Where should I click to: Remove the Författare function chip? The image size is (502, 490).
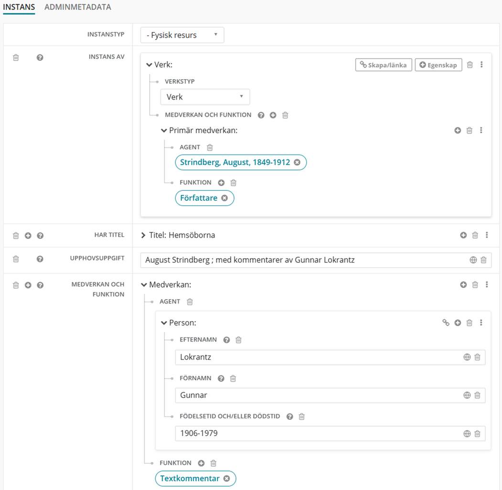[224, 198]
